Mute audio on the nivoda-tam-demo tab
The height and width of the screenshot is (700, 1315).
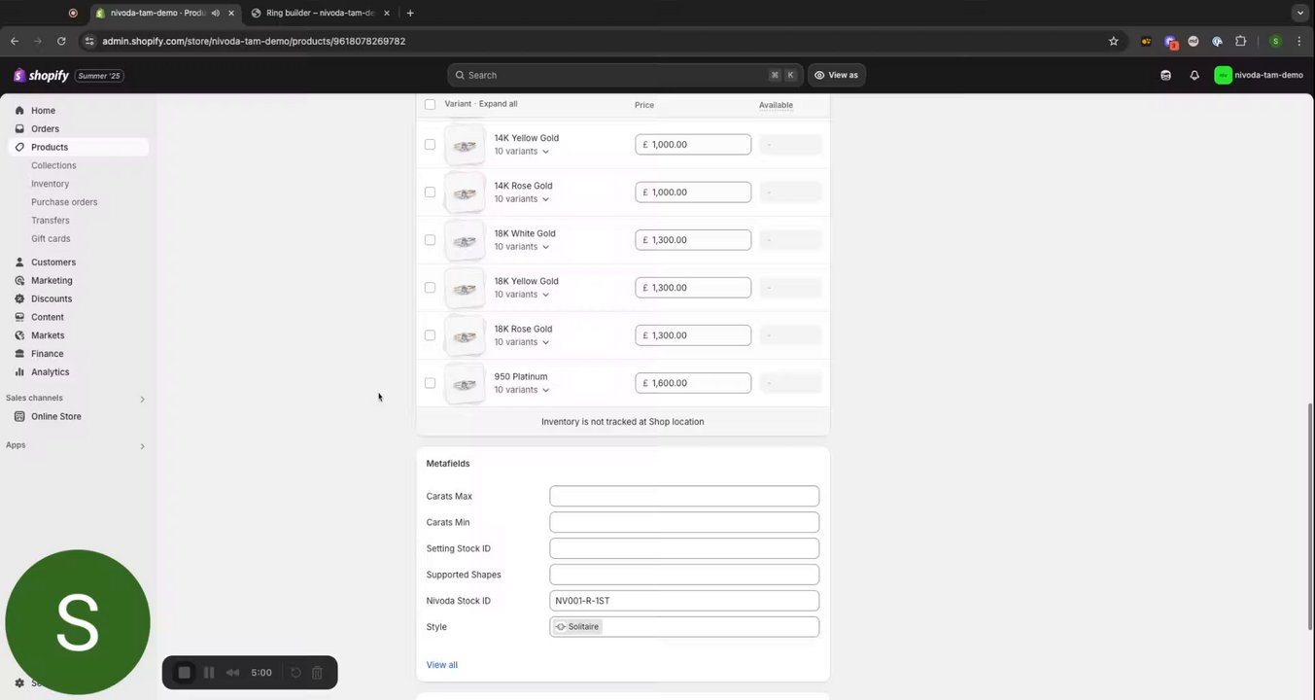[215, 13]
